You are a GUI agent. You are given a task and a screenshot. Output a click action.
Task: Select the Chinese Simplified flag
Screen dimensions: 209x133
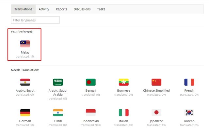tap(156, 82)
